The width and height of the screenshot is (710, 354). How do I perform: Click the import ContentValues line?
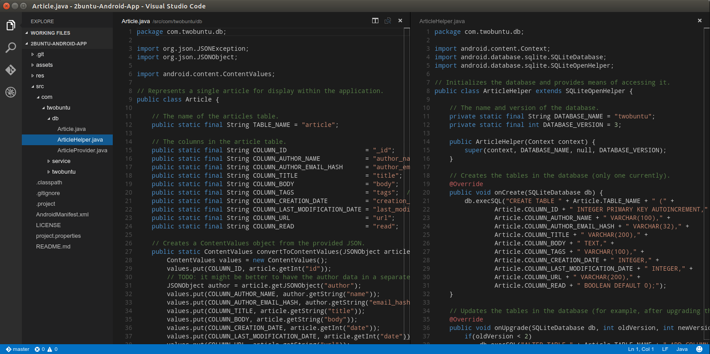[x=205, y=74]
